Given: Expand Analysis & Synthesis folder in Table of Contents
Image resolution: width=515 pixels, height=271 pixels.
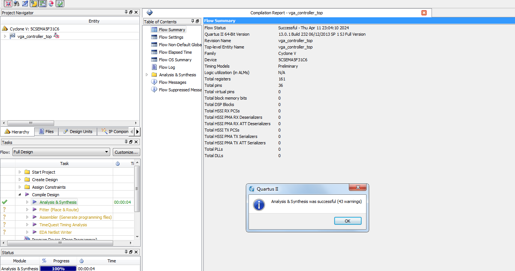Looking at the screenshot, I should coord(147,75).
